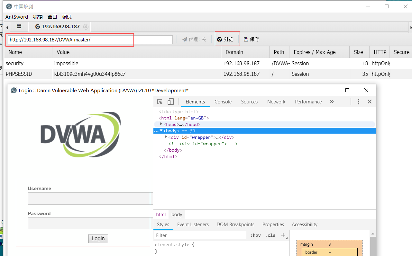Toggle the :hov state filter in Styles panel
Viewport: 412px width, 256px height.
click(x=255, y=235)
